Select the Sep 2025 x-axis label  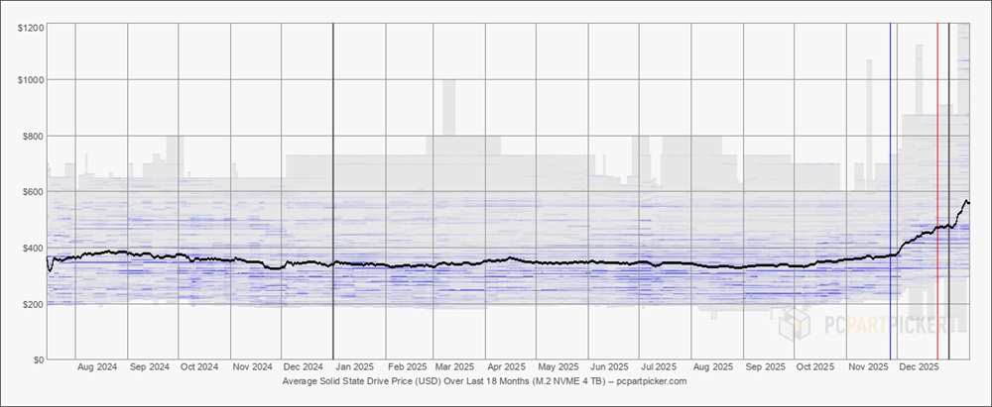point(765,366)
